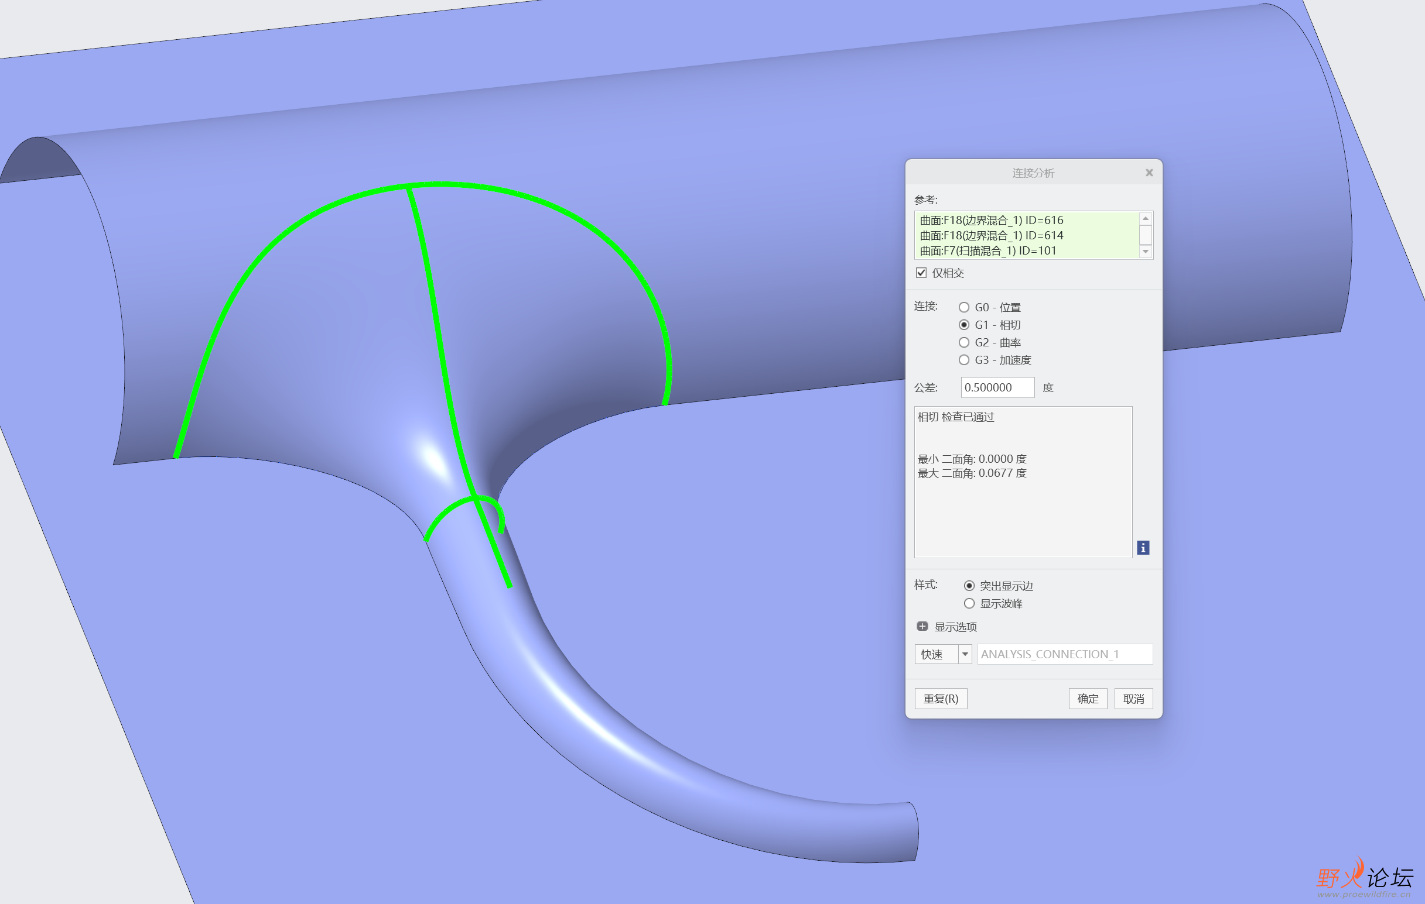Screen dimensions: 1425x904
Task: Select the G1 - 相切 radio option
Action: coord(964,325)
